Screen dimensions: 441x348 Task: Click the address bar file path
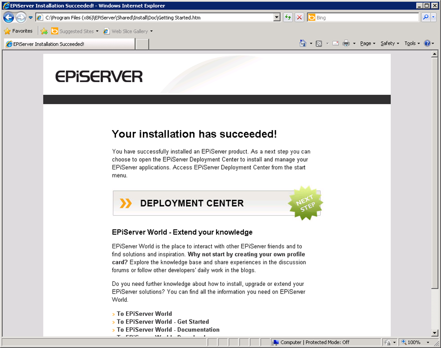[x=123, y=17]
